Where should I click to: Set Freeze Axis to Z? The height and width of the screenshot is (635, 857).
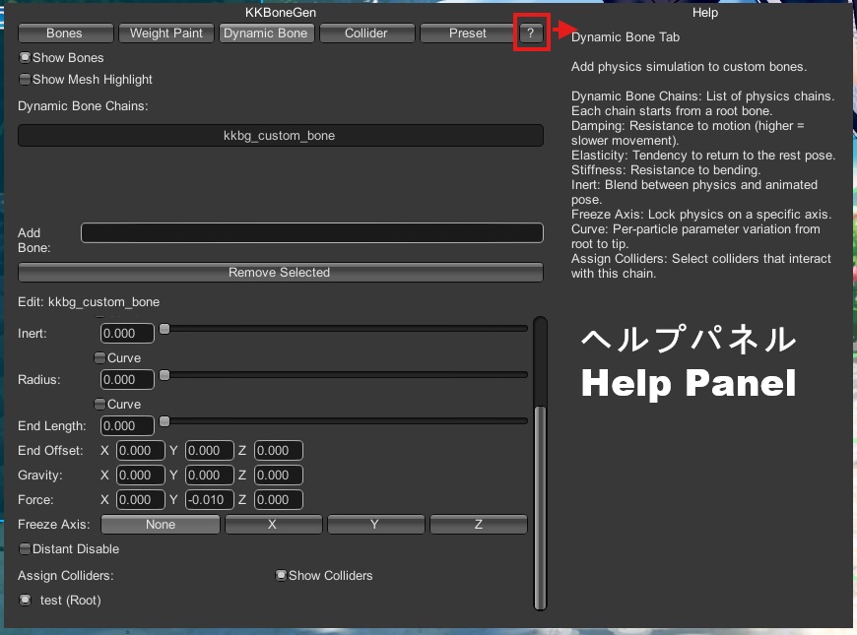[x=479, y=525]
